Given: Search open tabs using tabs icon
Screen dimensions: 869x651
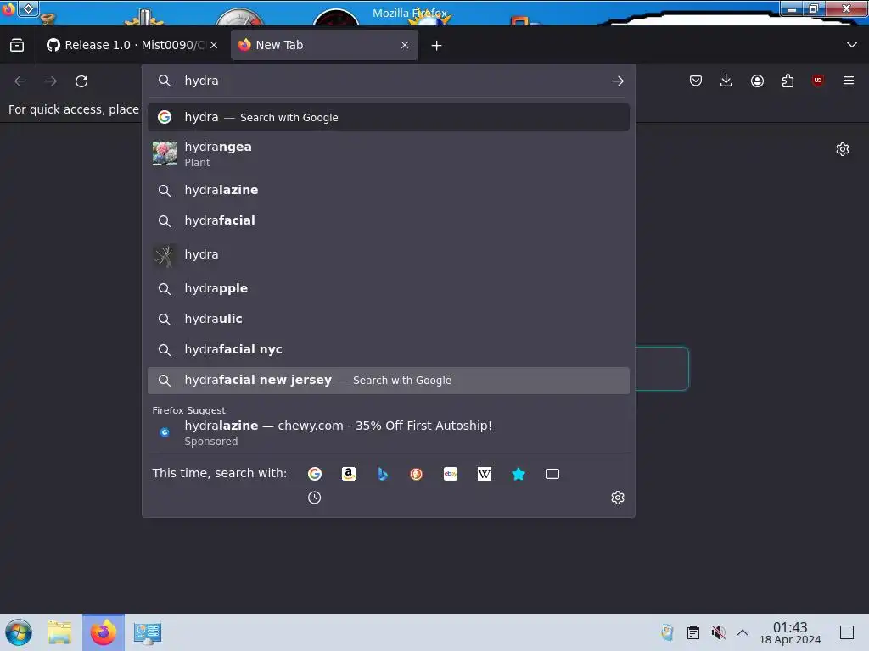Looking at the screenshot, I should click(x=552, y=474).
